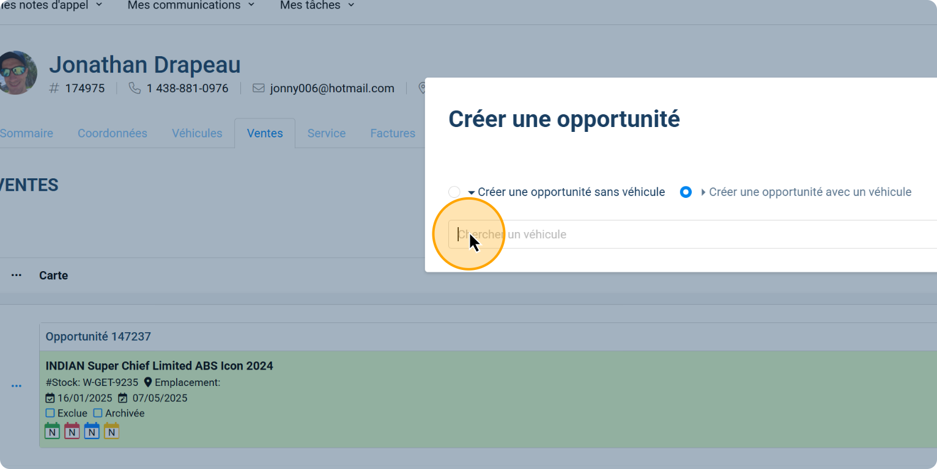Switch to the Véhicules tab
937x469 pixels.
[x=197, y=133]
